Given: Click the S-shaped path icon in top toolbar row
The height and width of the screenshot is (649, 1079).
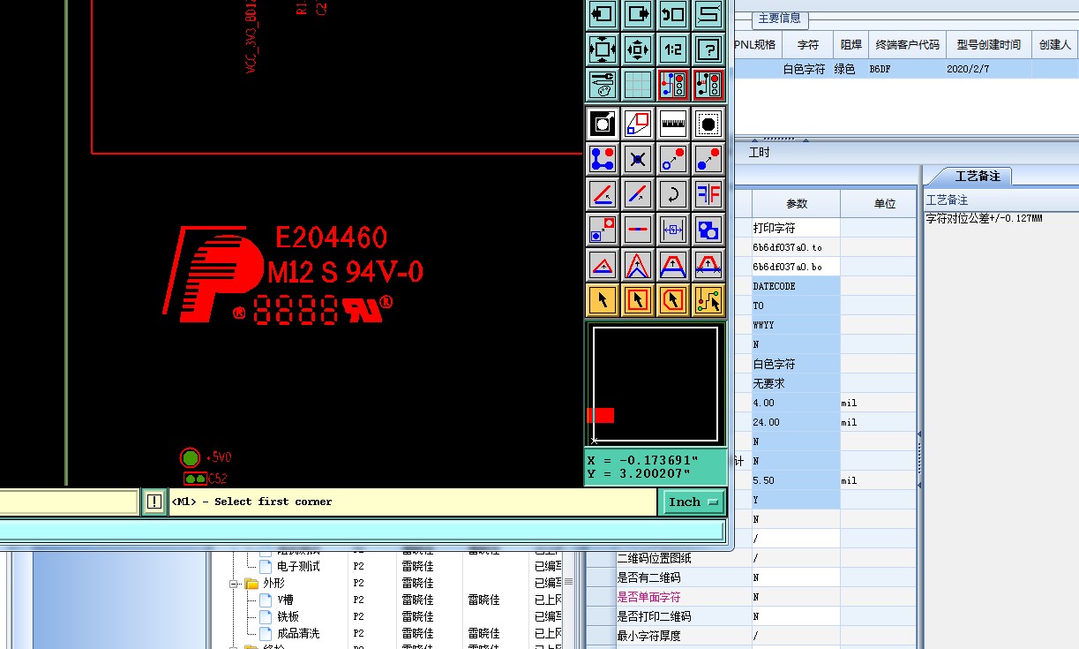Looking at the screenshot, I should (708, 13).
